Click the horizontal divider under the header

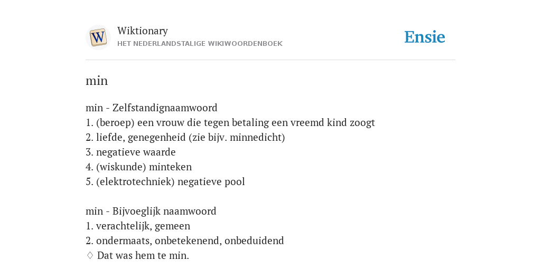point(270,60)
